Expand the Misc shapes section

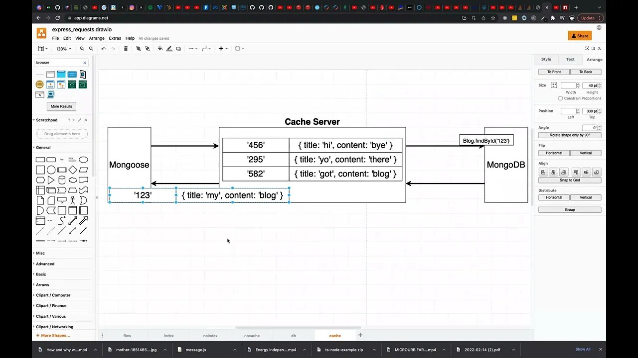(x=40, y=253)
